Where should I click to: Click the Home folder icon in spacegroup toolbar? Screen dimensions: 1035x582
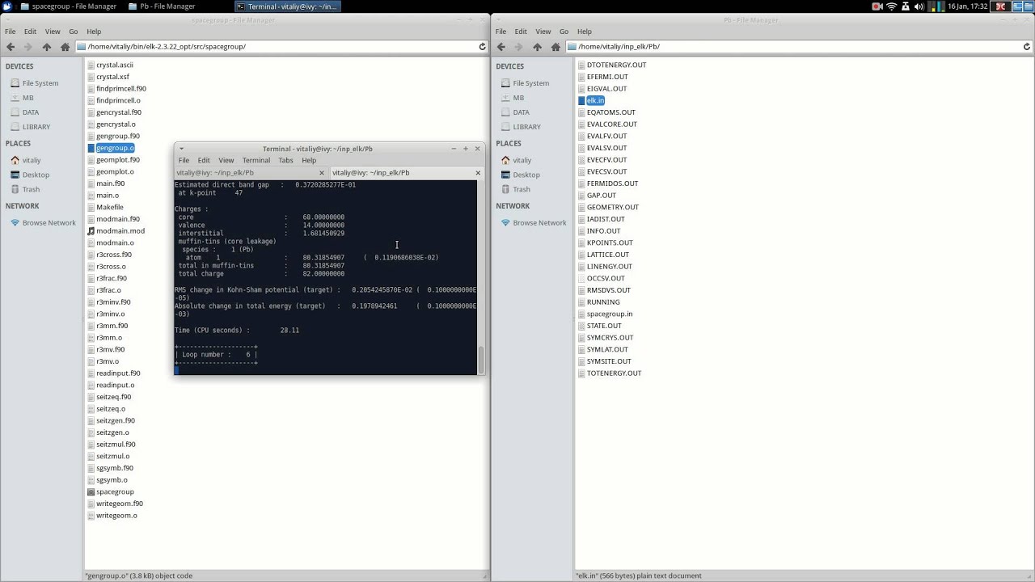pos(65,47)
